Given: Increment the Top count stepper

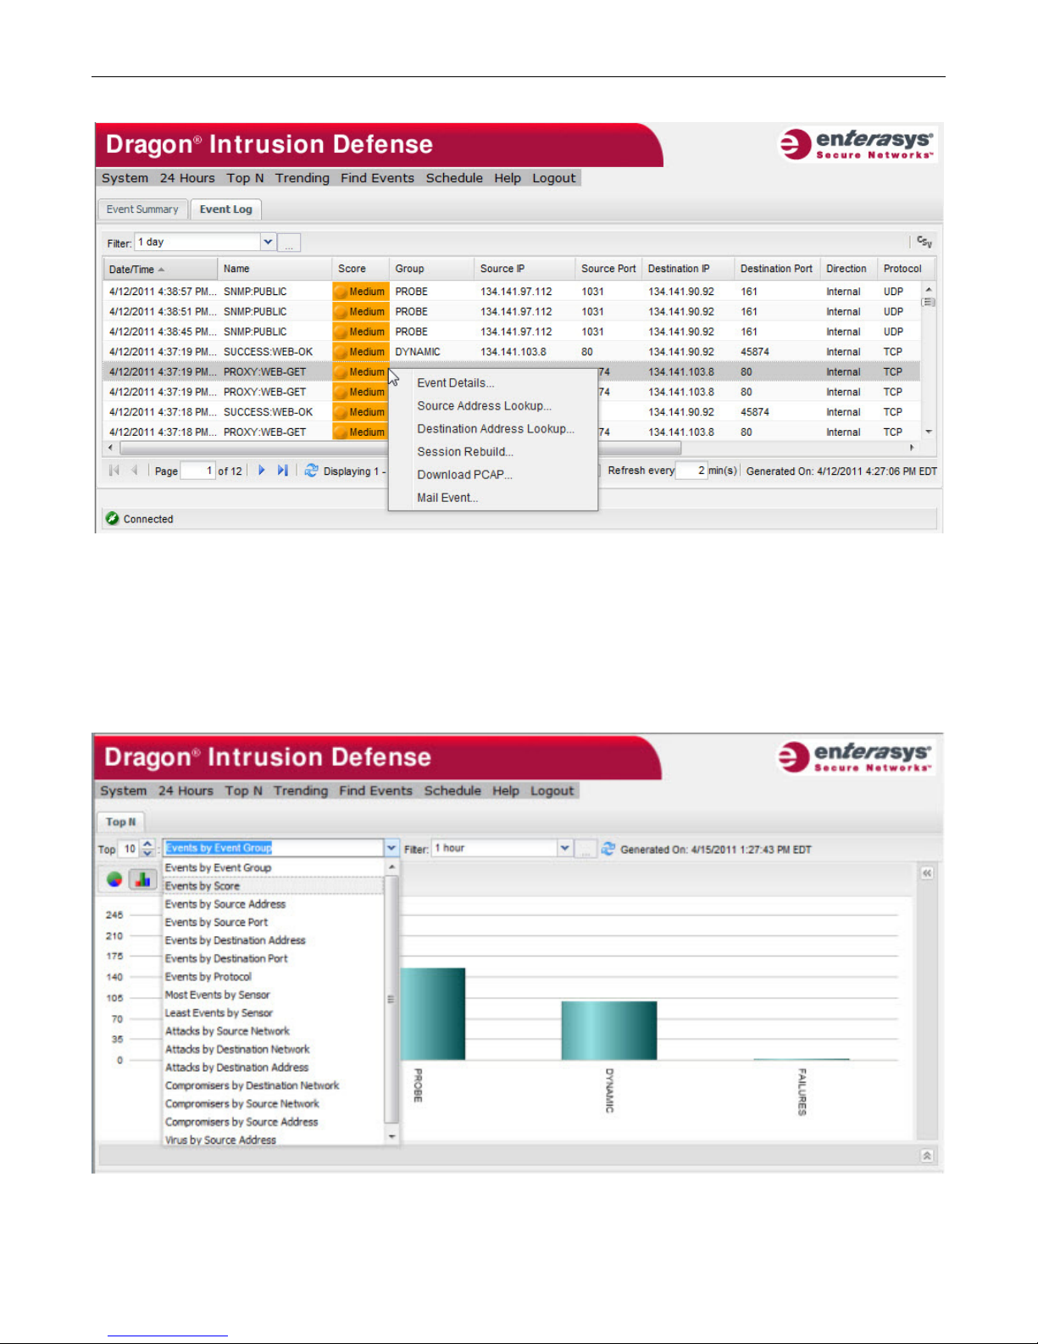Looking at the screenshot, I should 147,844.
